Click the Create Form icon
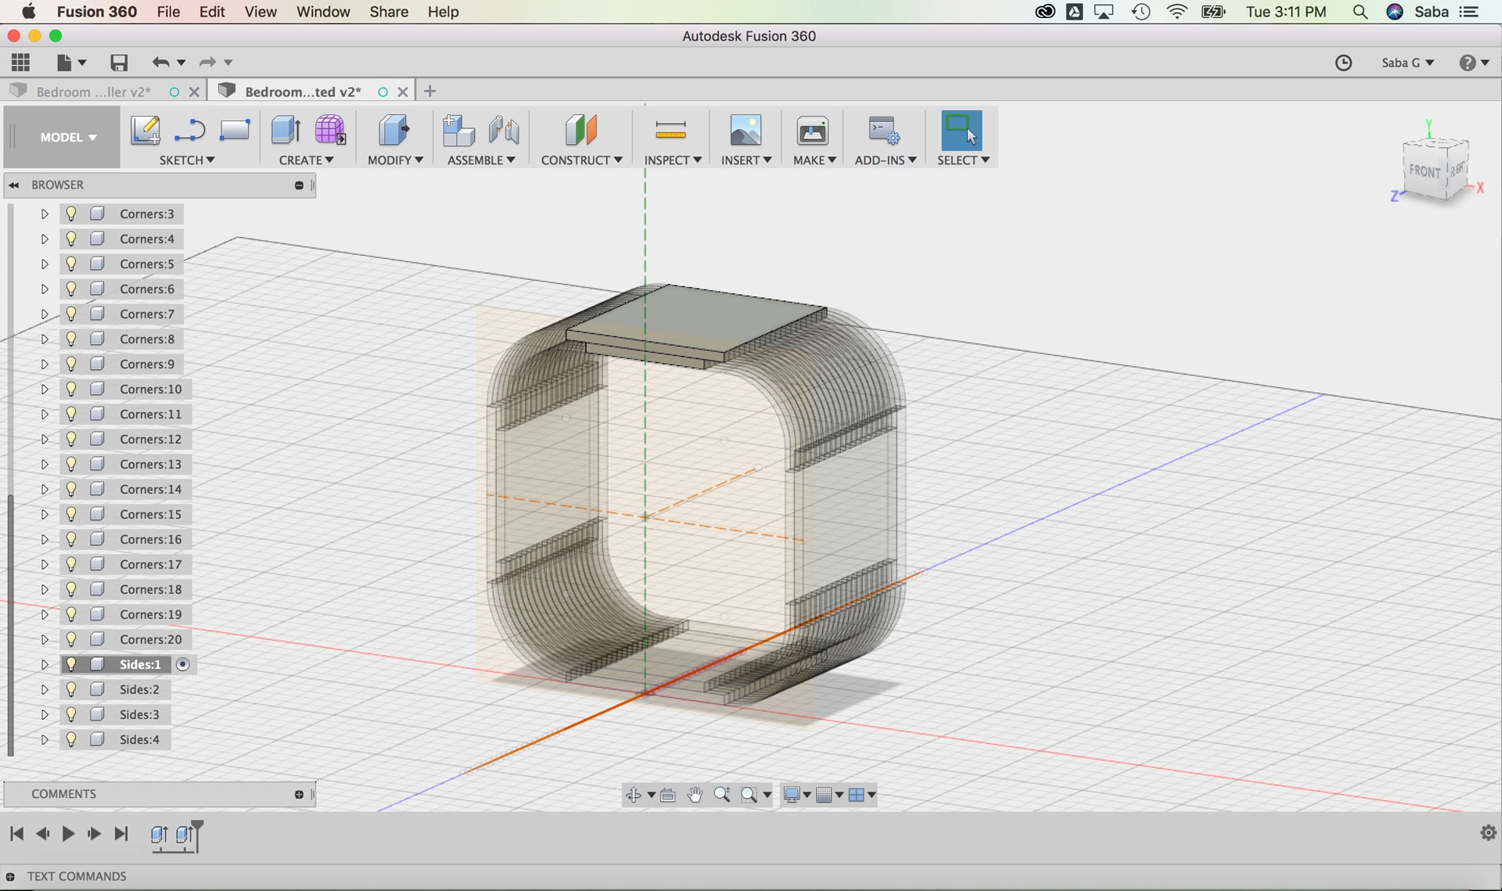 (x=330, y=130)
